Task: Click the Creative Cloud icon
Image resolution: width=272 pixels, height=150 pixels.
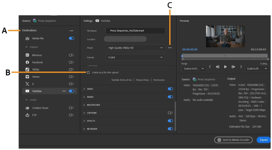Action: coord(27,108)
